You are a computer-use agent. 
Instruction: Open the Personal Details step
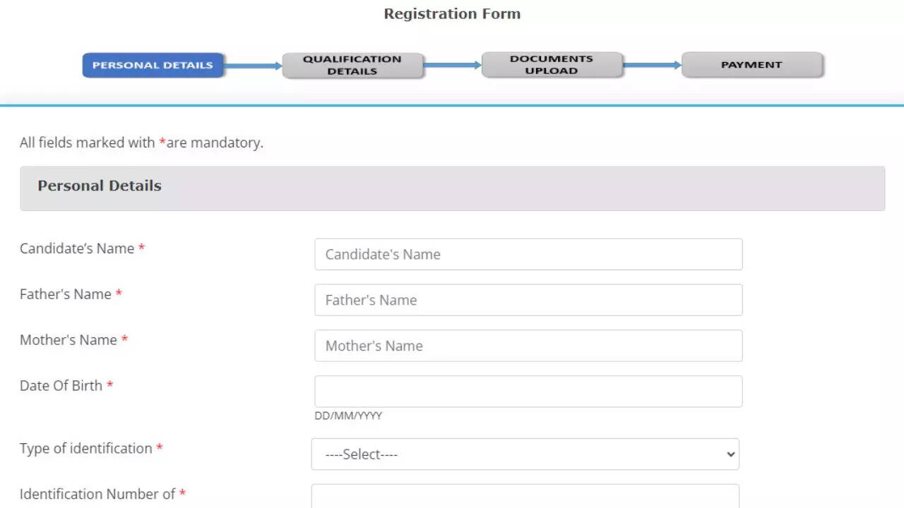pyautogui.click(x=153, y=65)
